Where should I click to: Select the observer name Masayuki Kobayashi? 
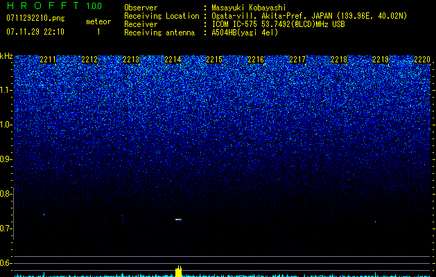[x=249, y=8]
